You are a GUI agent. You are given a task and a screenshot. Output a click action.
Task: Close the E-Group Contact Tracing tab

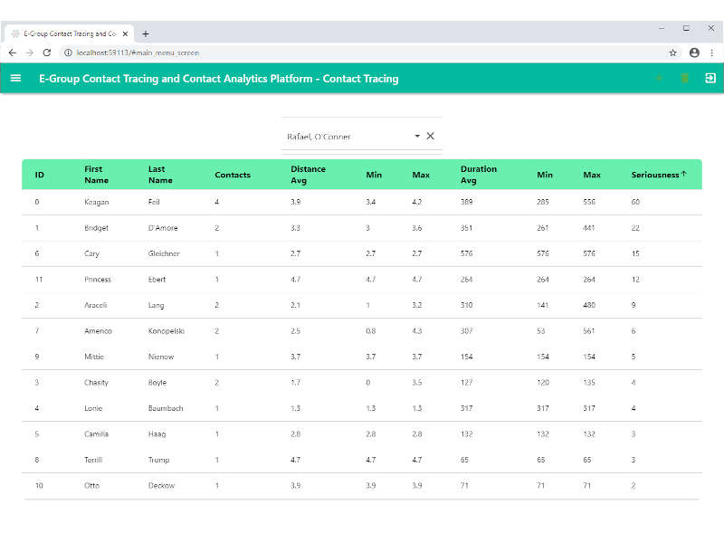125,33
